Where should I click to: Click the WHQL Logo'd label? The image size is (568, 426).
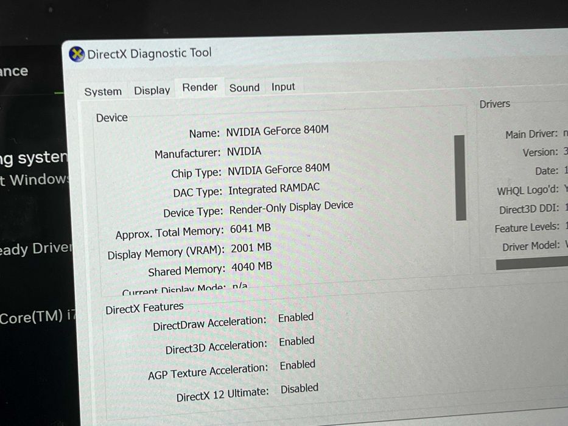[x=528, y=190]
